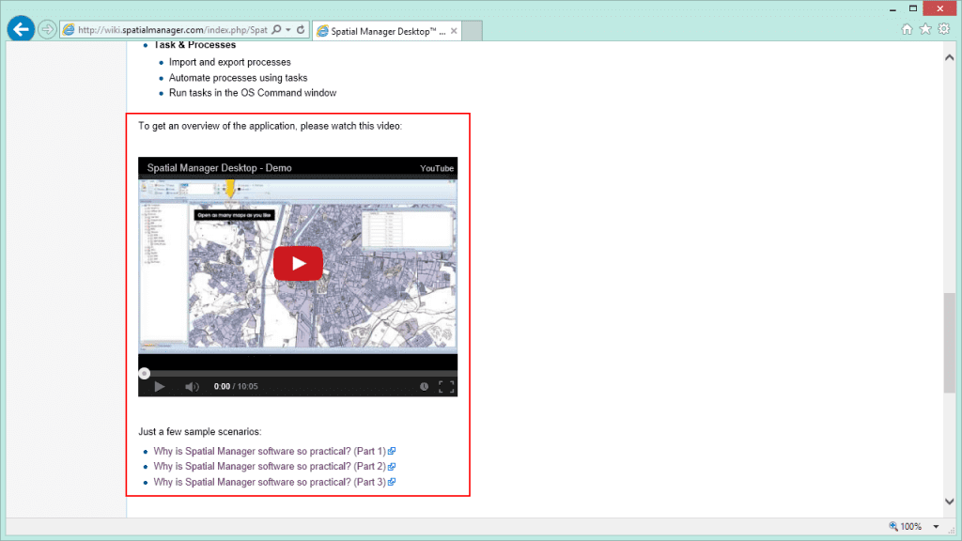962x541 pixels.
Task: Open 'Why is Spatial Manager... (Part 1)' link
Action: tap(270, 451)
